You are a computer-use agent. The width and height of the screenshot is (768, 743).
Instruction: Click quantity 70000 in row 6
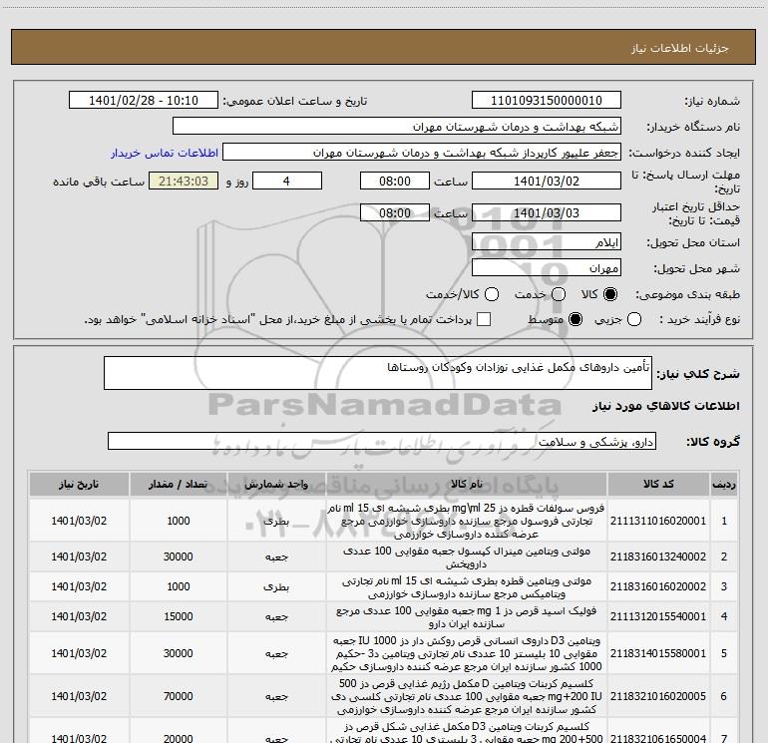179,696
